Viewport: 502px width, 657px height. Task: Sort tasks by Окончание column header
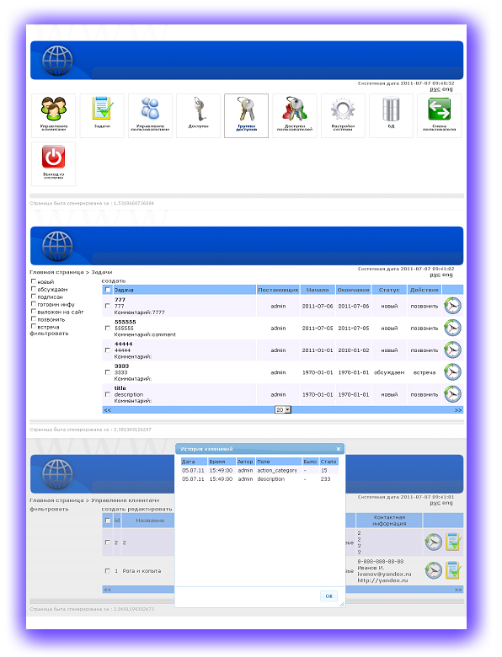pyautogui.click(x=353, y=290)
